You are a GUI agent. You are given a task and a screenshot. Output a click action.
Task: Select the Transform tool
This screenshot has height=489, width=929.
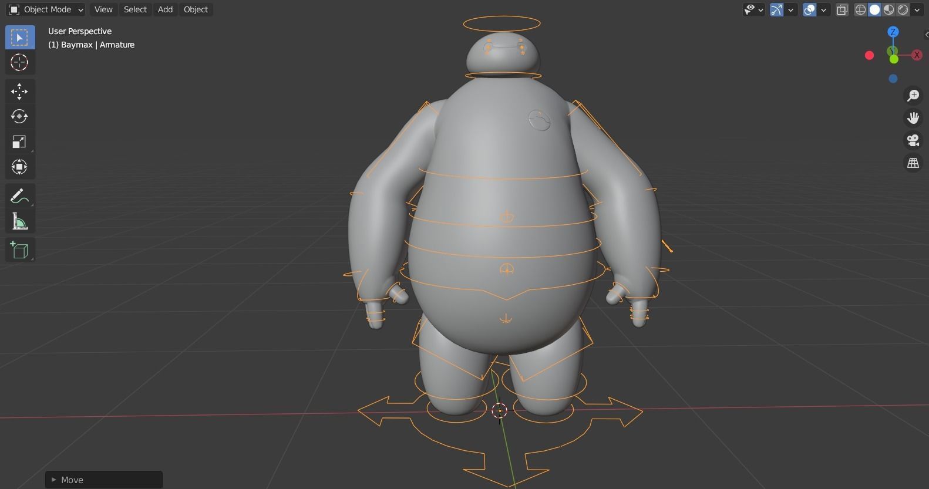coord(20,167)
